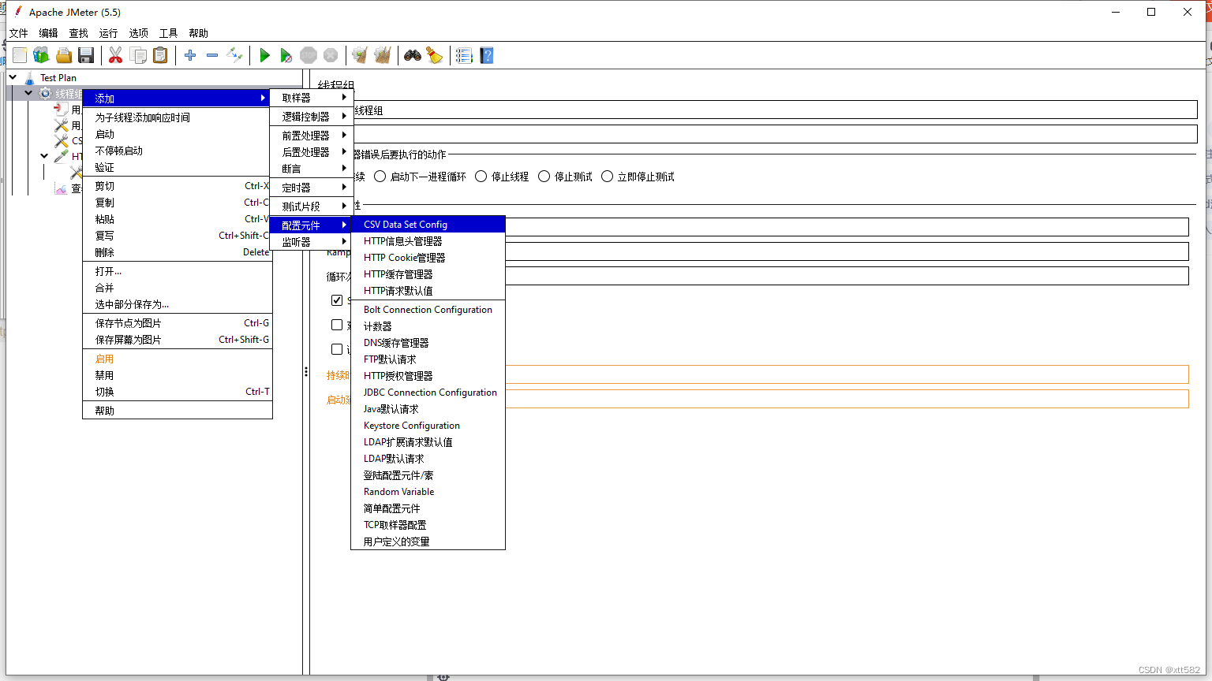Open the 编辑 menu
The width and height of the screenshot is (1212, 681).
point(48,33)
